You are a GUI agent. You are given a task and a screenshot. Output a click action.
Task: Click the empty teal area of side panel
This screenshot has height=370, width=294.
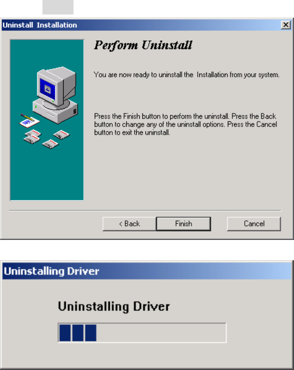pyautogui.click(x=47, y=176)
